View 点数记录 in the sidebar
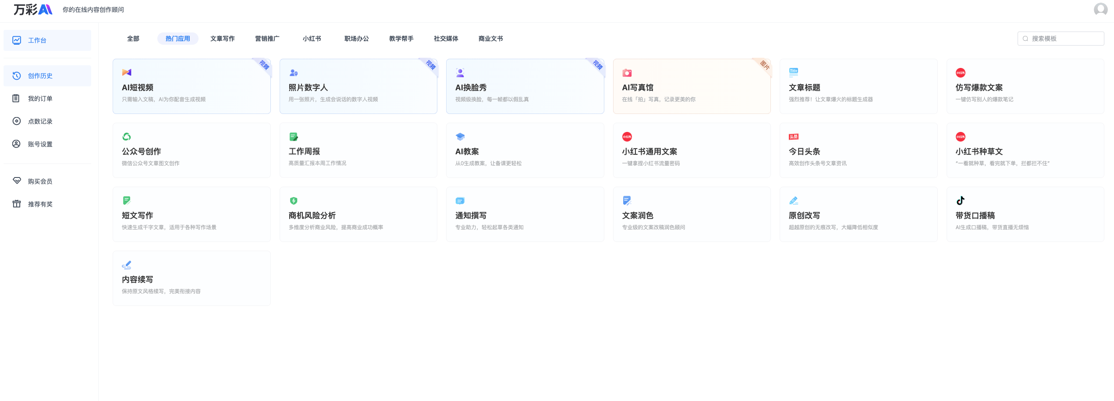This screenshot has height=401, width=1114. coord(47,121)
